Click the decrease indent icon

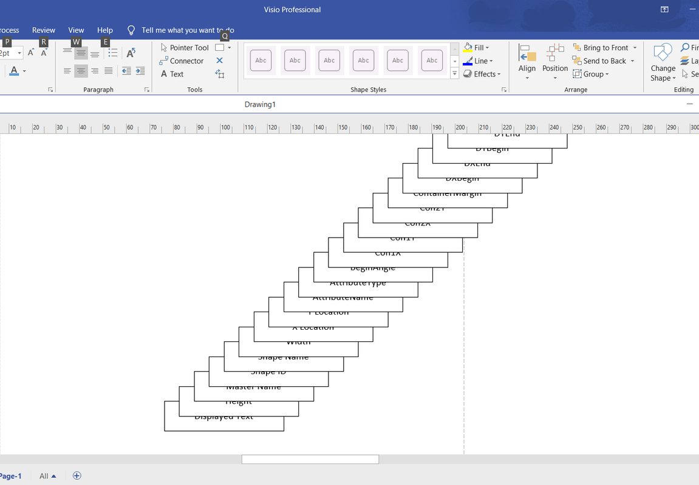(126, 71)
